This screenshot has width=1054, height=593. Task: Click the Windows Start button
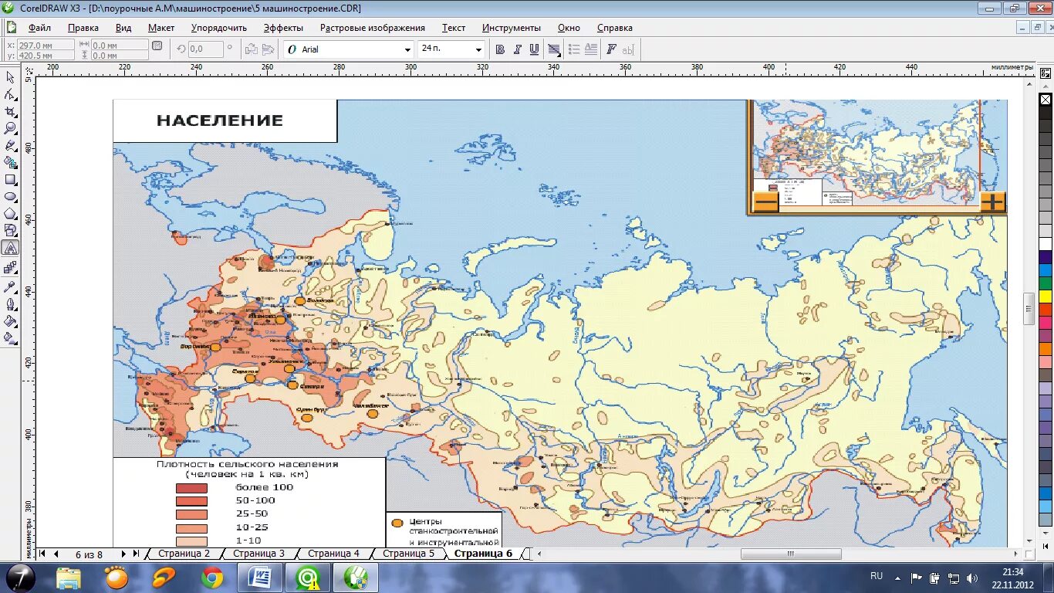click(21, 577)
